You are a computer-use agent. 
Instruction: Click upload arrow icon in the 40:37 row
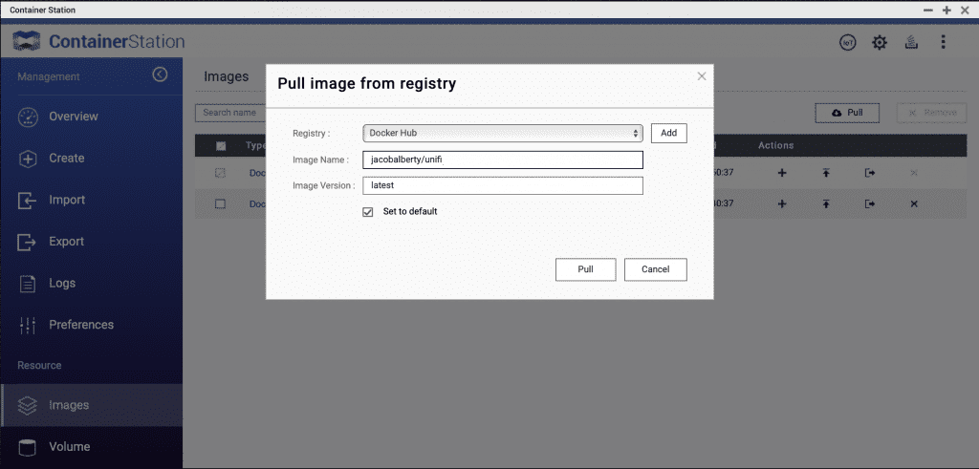click(x=826, y=204)
